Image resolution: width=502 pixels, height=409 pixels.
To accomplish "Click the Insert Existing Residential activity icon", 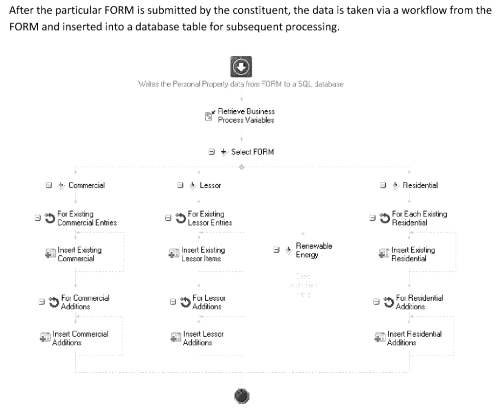I will pyautogui.click(x=384, y=254).
